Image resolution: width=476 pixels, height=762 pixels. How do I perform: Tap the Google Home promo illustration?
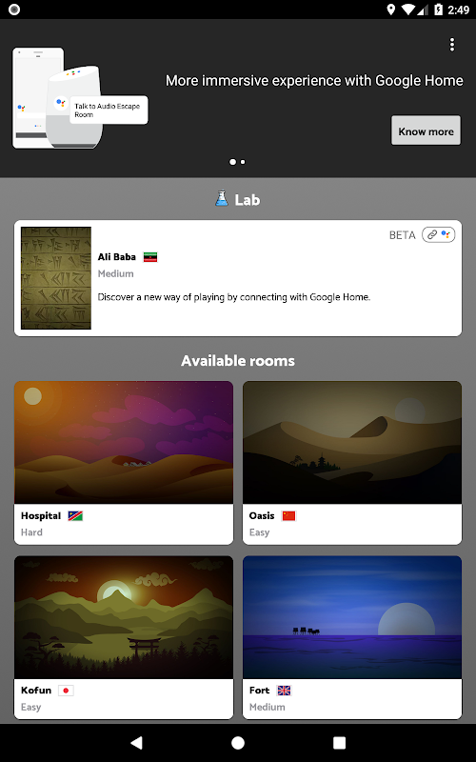[80, 98]
